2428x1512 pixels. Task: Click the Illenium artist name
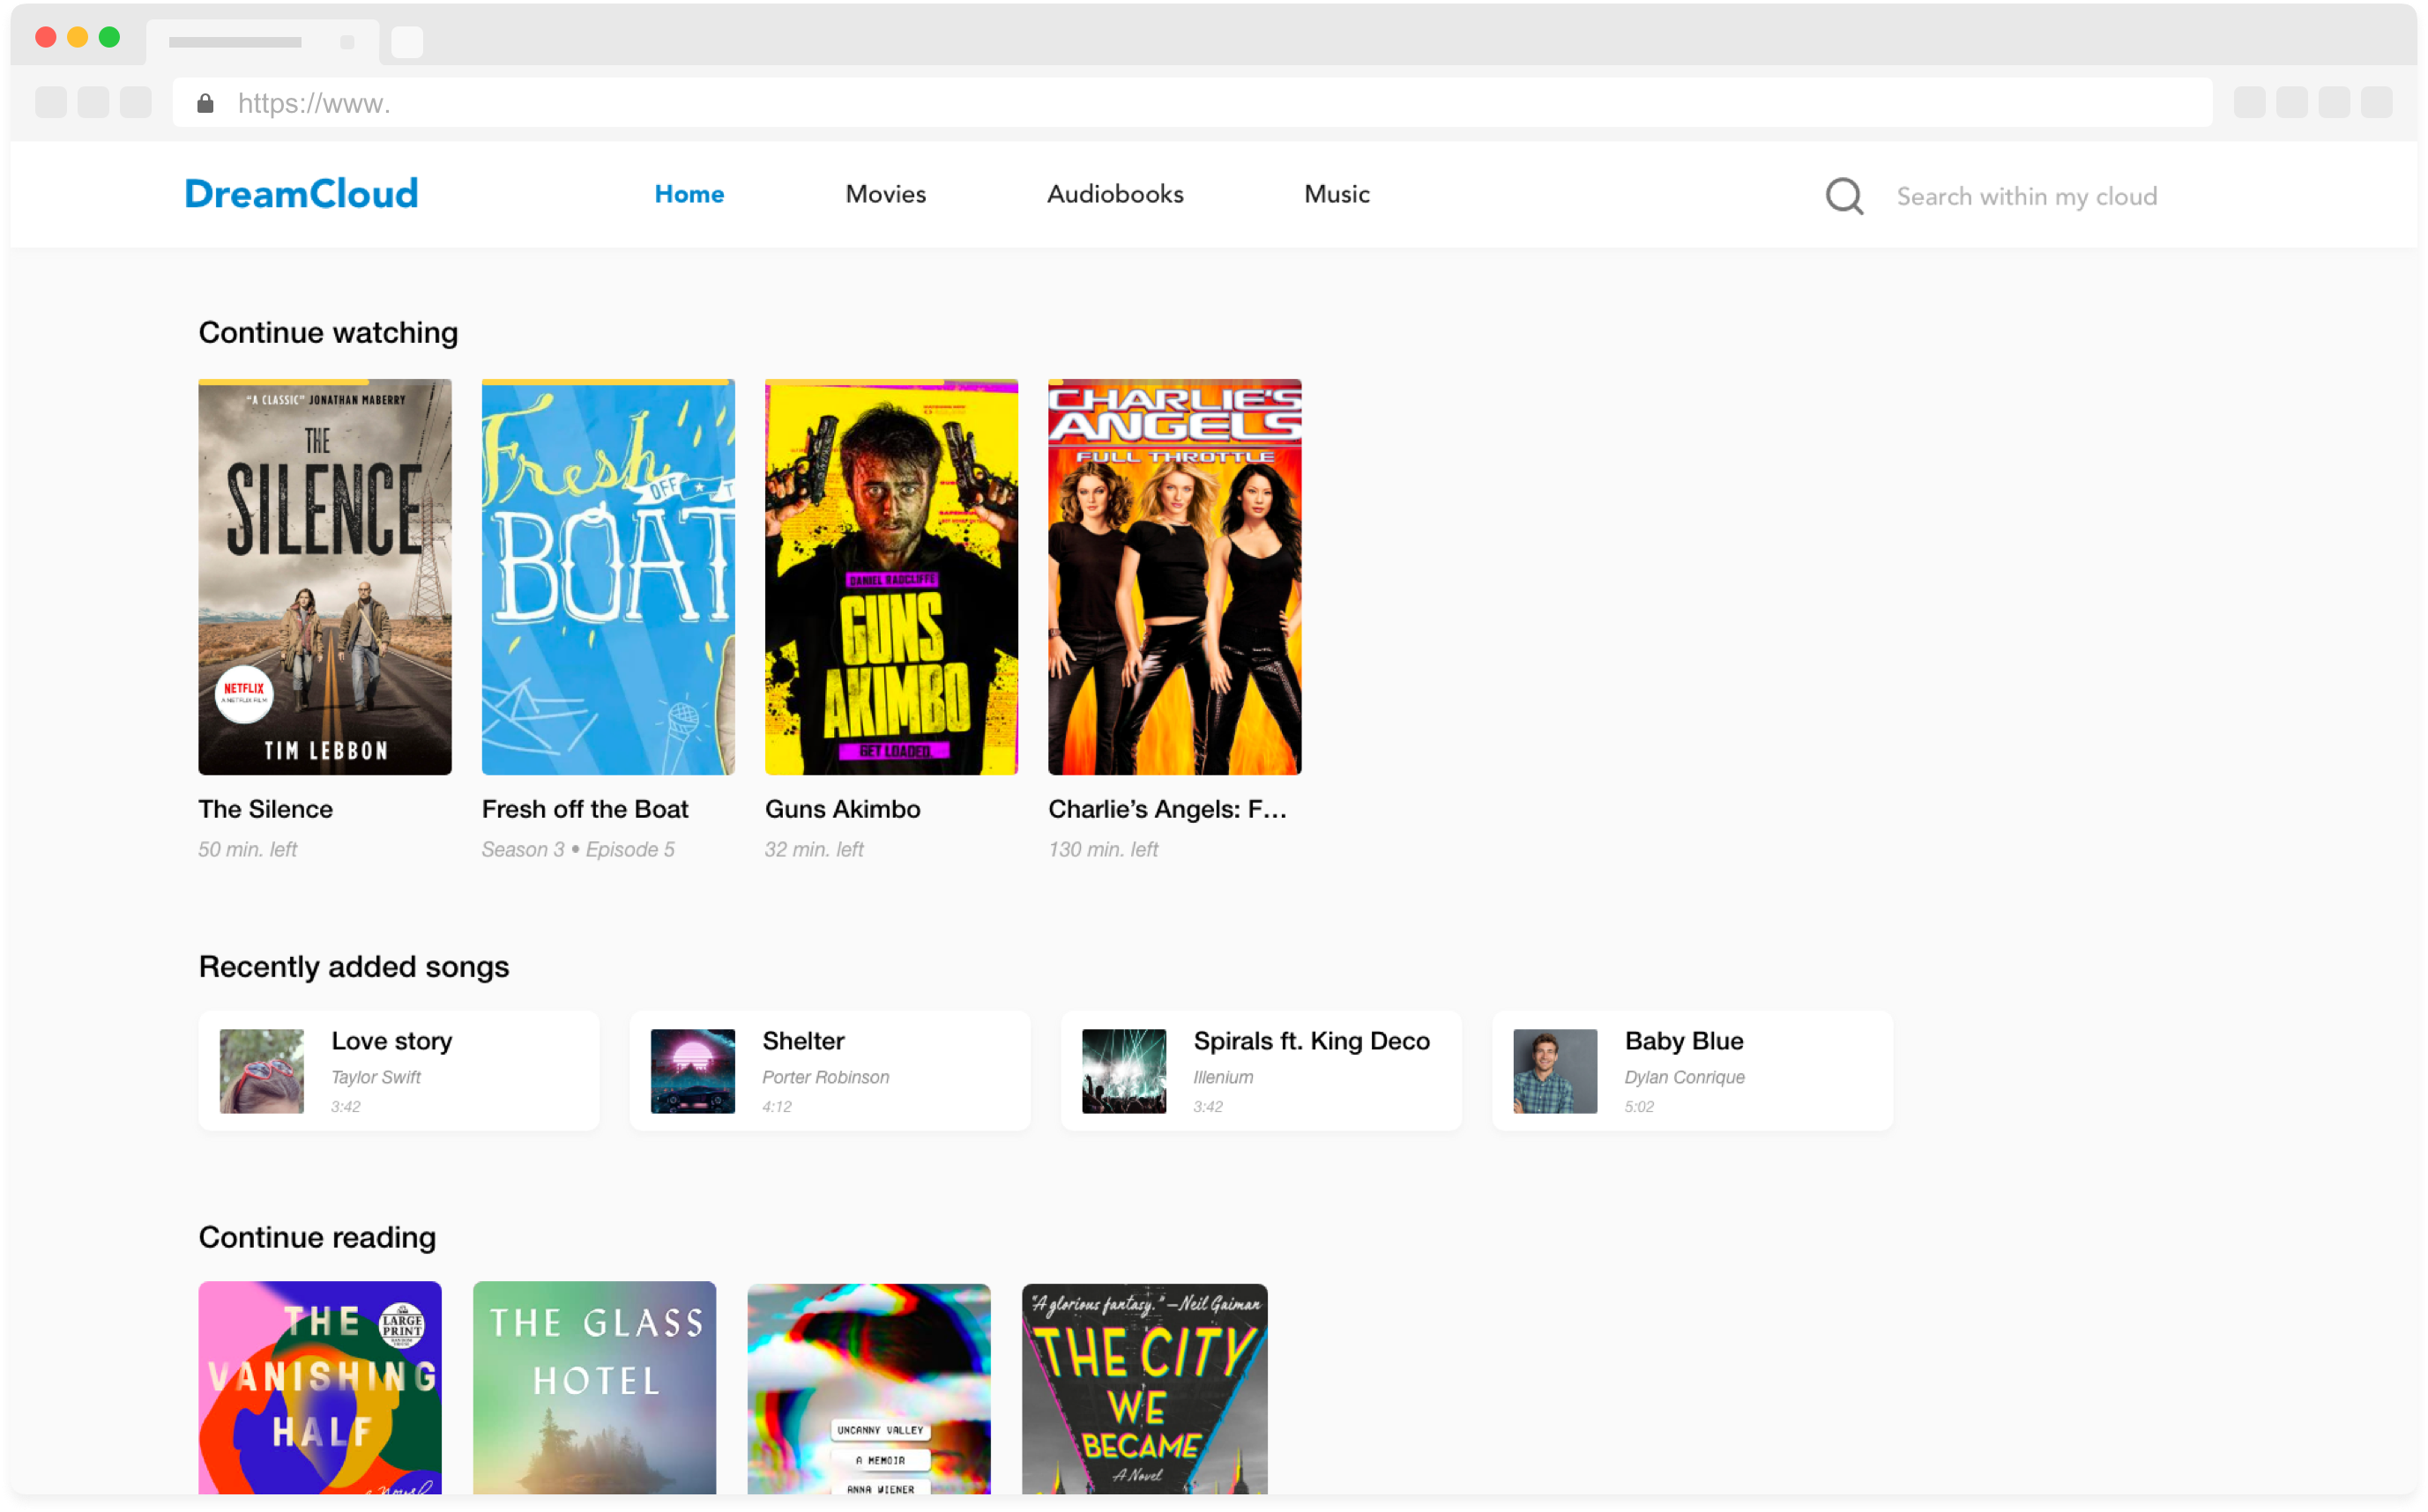[x=1224, y=1077]
